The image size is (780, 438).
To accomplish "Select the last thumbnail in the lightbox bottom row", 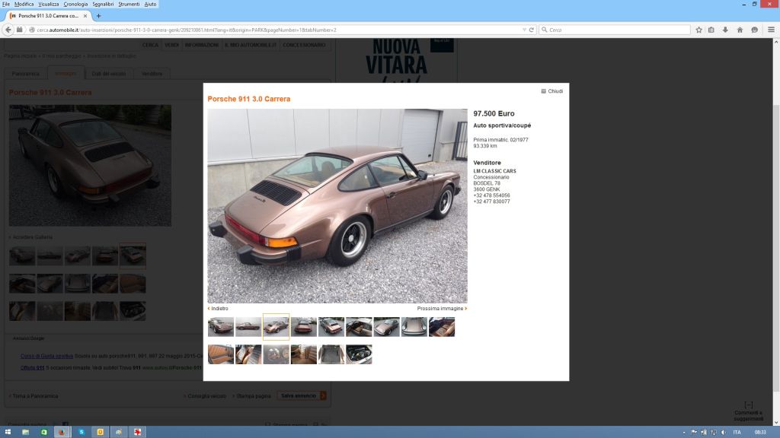I will pyautogui.click(x=359, y=354).
